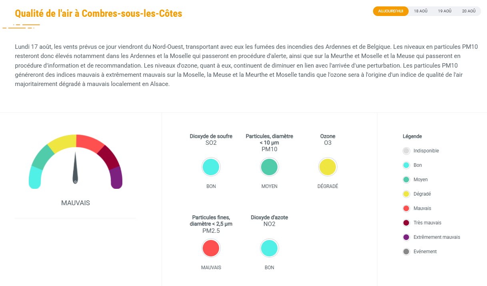Image resolution: width=487 pixels, height=286 pixels.
Task: Click the Bon cyan legend swatch
Action: [406, 165]
